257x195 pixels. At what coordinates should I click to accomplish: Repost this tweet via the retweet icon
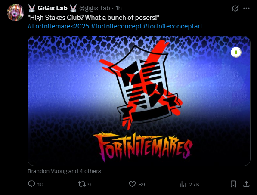tap(82, 184)
